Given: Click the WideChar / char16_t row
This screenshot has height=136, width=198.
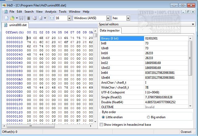Looking at the screenshot, I should (x=144, y=87).
